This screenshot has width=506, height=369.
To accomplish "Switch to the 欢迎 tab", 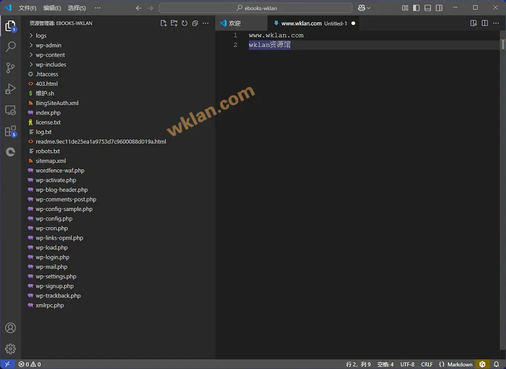I will coord(241,23).
